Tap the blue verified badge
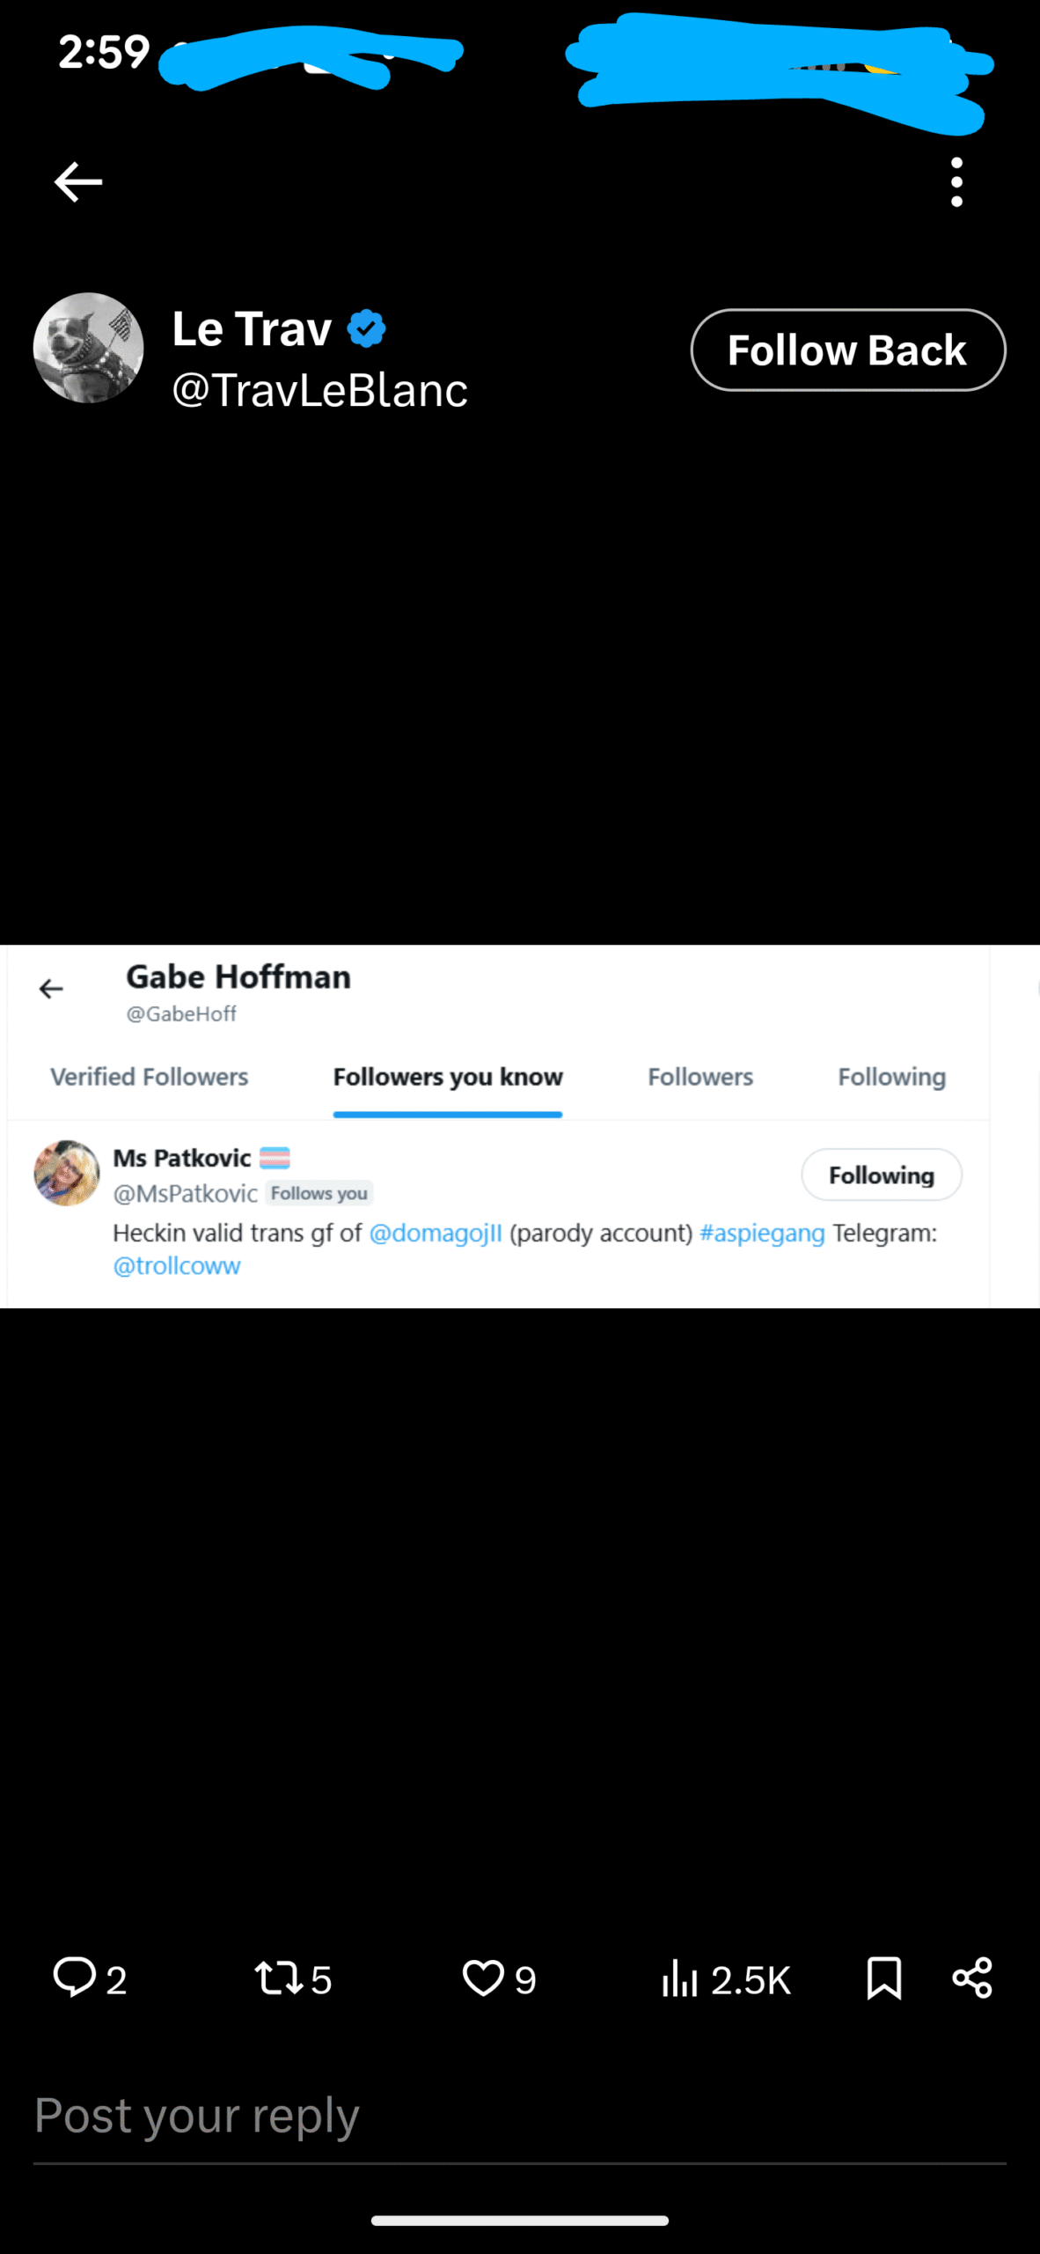Image resolution: width=1040 pixels, height=2254 pixels. click(x=367, y=329)
